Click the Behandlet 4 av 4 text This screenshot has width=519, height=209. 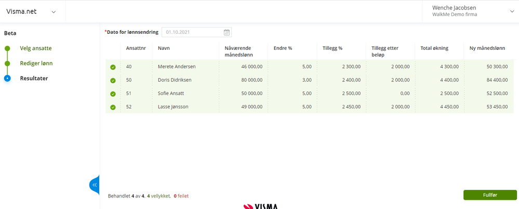(126, 196)
